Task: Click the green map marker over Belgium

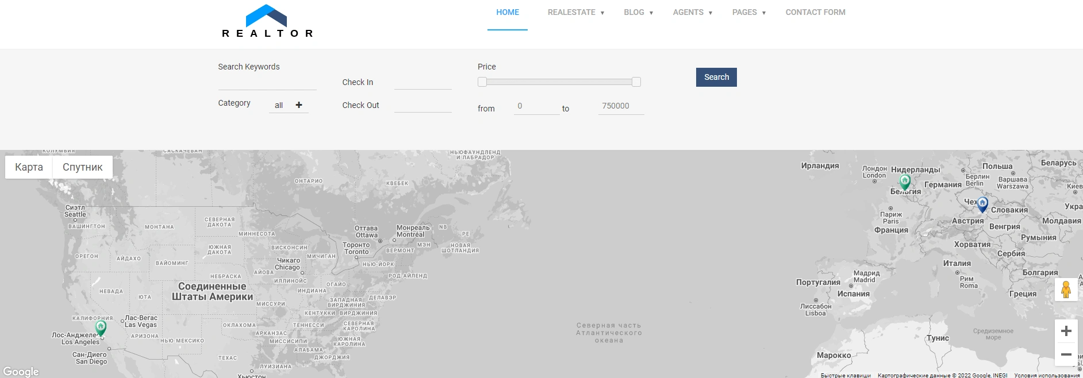Action: [905, 182]
